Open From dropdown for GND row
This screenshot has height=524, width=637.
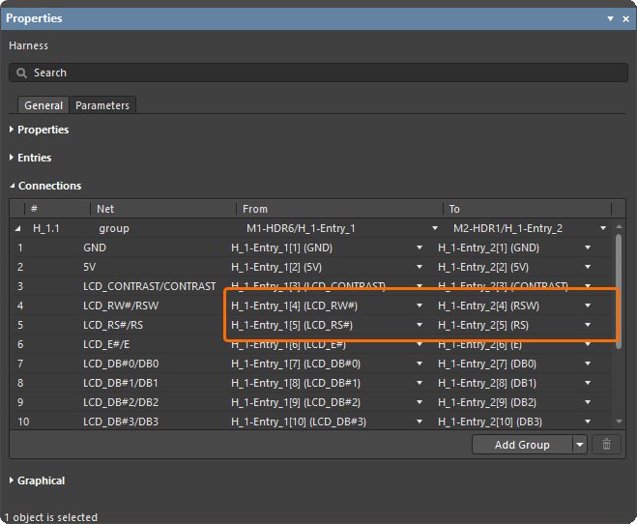point(420,247)
